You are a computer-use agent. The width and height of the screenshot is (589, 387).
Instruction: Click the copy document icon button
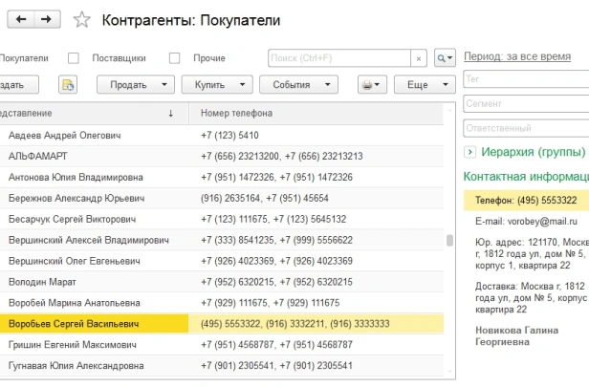click(x=68, y=85)
